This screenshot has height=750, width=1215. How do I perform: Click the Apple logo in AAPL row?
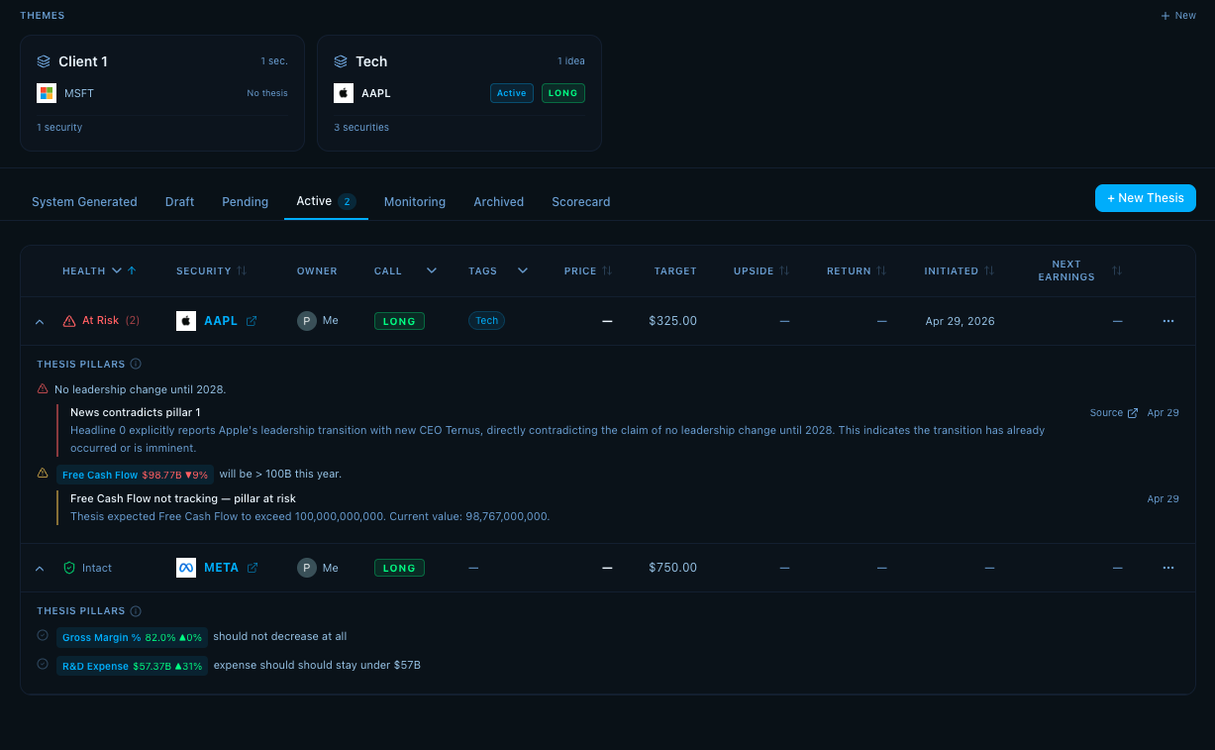pyautogui.click(x=186, y=321)
